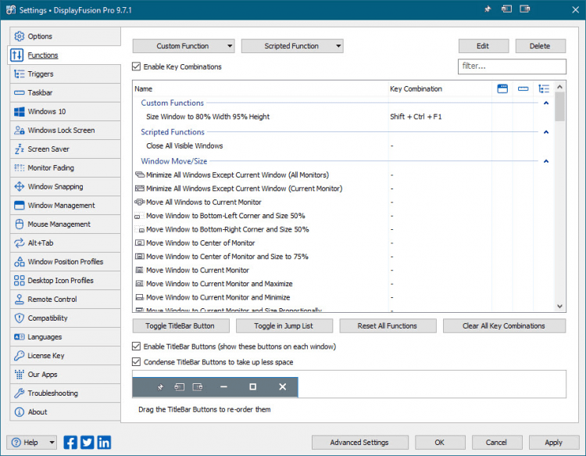Screen dimensions: 586x456
Task: Click the functions list vertical scrollbar thumb
Action: [559, 106]
